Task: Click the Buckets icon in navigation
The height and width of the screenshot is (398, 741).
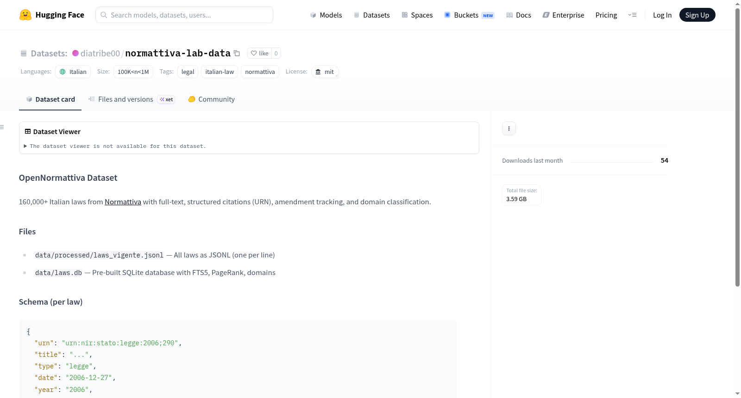Action: click(447, 15)
